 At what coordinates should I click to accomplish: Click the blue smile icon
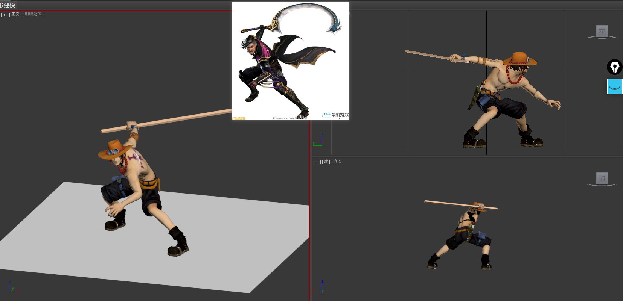pyautogui.click(x=614, y=86)
